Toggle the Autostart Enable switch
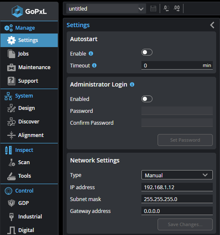The height and width of the screenshot is (235, 220). coord(147,52)
